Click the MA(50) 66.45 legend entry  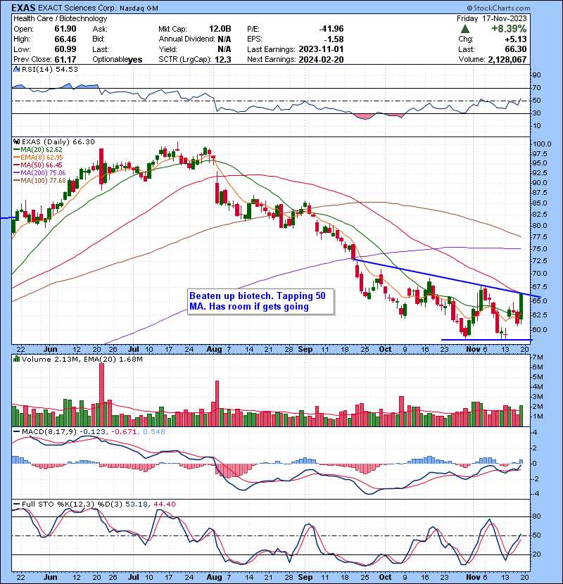[x=37, y=165]
